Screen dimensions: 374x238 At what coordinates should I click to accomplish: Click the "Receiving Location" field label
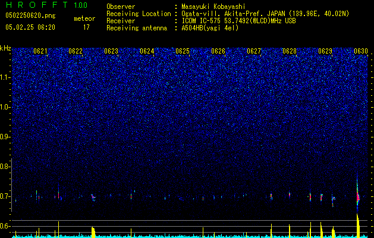[139, 14]
